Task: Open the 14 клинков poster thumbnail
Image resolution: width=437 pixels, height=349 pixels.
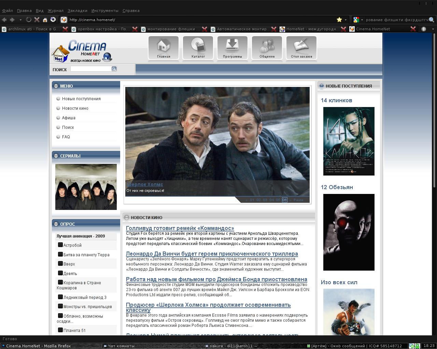Action: 349,141
